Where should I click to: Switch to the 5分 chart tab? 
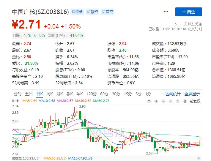pos(138,94)
